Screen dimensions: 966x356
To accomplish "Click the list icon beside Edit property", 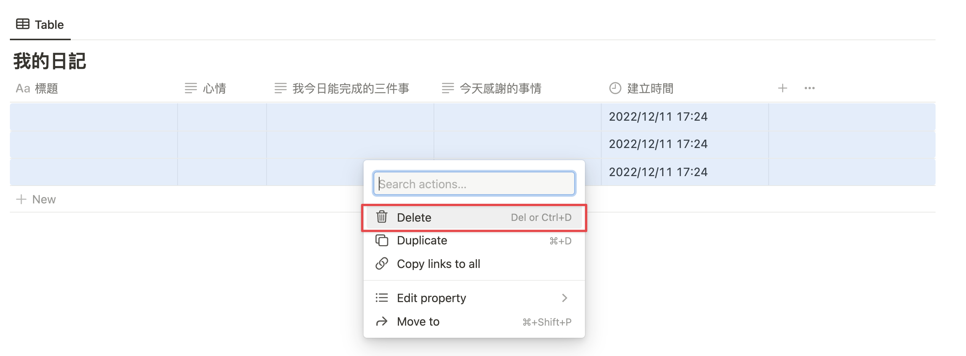I will click(x=382, y=298).
